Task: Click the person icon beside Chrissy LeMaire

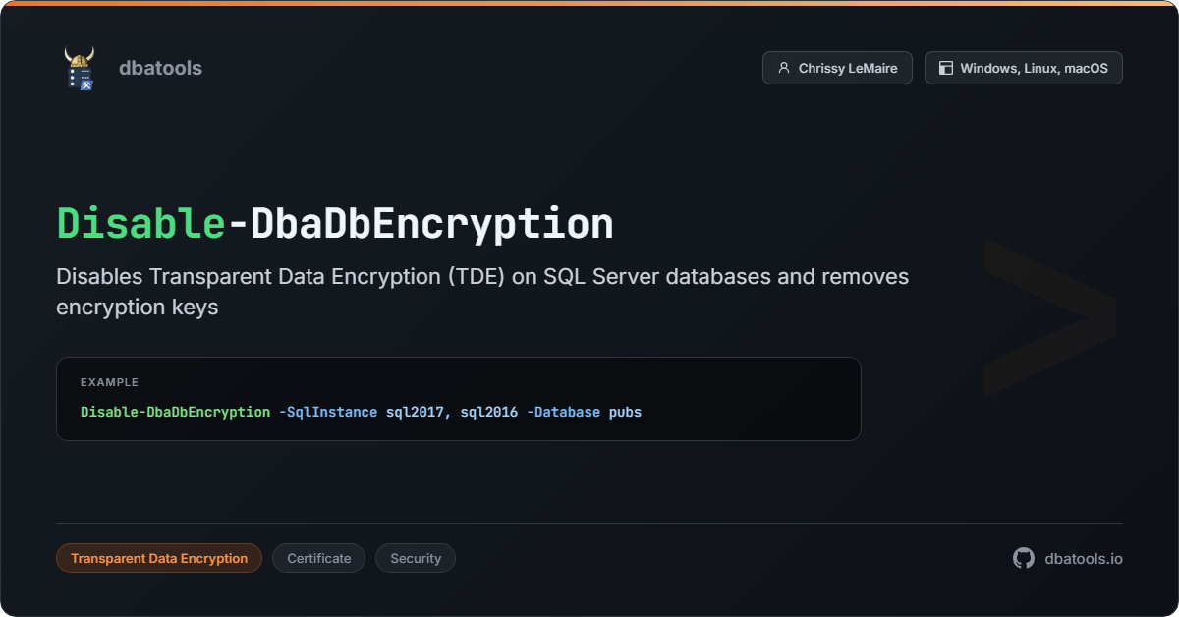Action: 783,68
